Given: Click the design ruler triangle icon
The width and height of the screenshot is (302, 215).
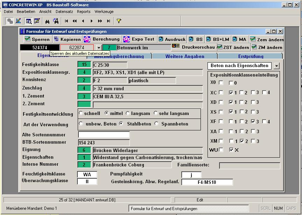Looking at the screenshot, I should (x=18, y=21).
